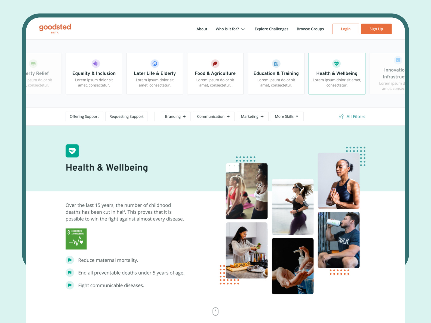431x323 pixels.
Task: Add the Communication skill filter
Action: pos(214,116)
